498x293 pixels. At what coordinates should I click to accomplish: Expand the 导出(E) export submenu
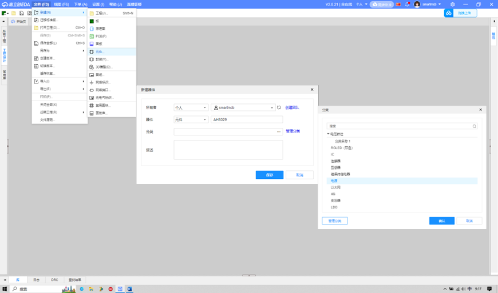tap(84, 89)
